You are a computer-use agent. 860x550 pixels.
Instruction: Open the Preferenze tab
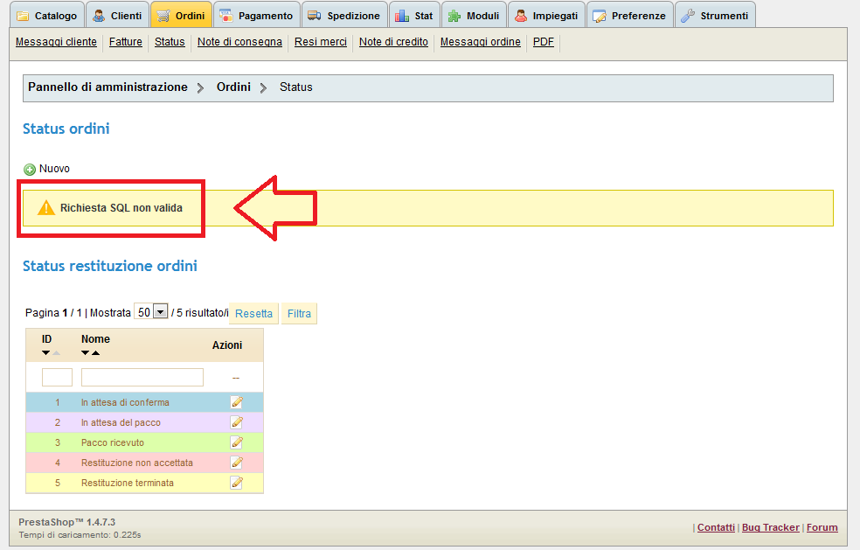(629, 16)
